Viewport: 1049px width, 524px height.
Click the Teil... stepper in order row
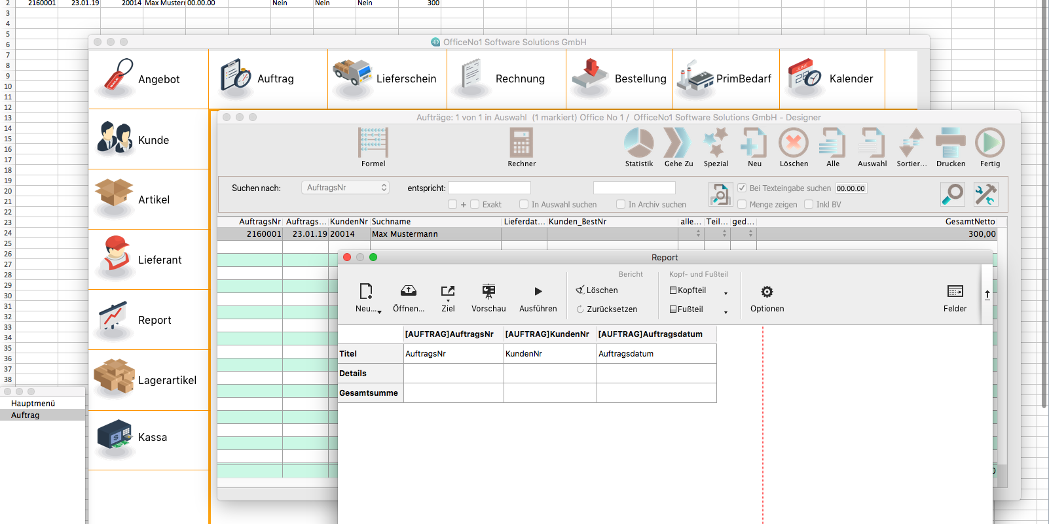(x=725, y=234)
